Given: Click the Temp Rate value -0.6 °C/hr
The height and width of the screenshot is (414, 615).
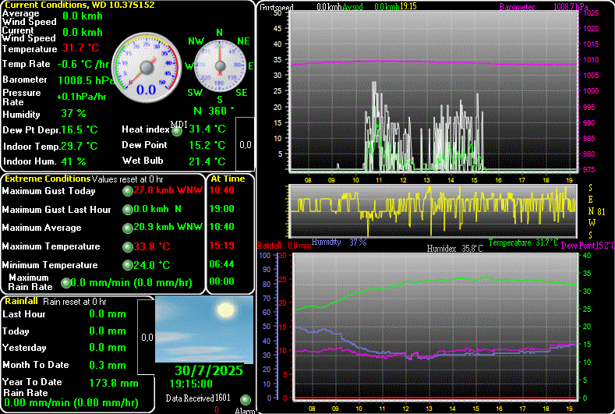Looking at the screenshot, I should (83, 65).
